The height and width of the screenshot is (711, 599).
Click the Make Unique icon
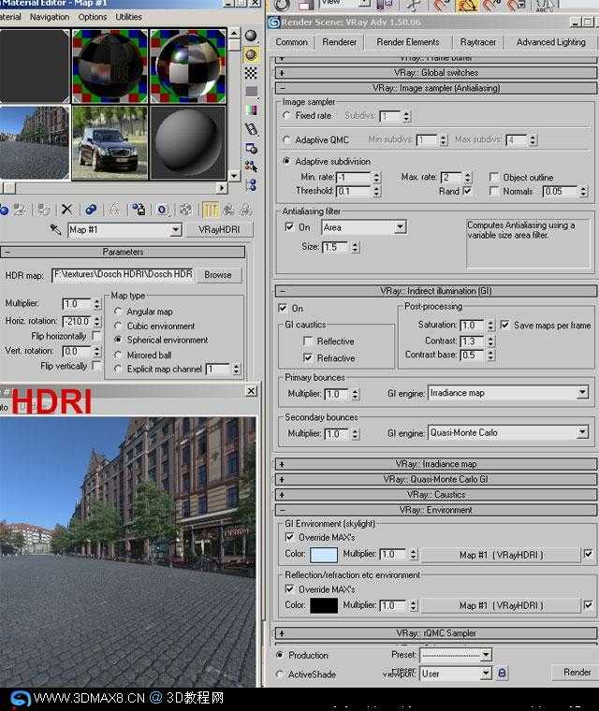tap(114, 210)
